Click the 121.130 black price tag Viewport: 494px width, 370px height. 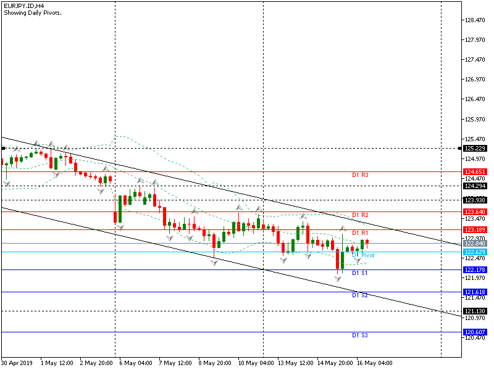475,311
